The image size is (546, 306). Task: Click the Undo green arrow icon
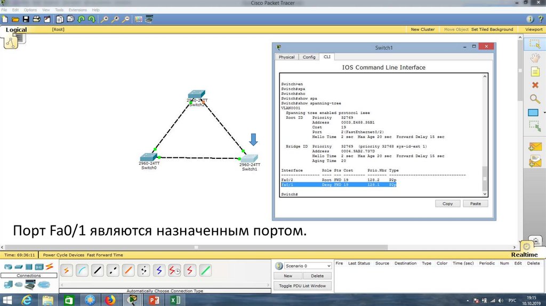tap(81, 19)
